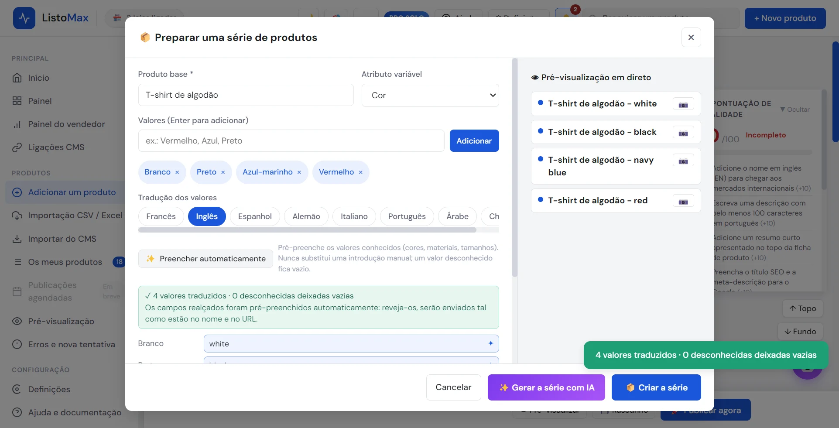Click the Cancelar button

[x=454, y=387]
